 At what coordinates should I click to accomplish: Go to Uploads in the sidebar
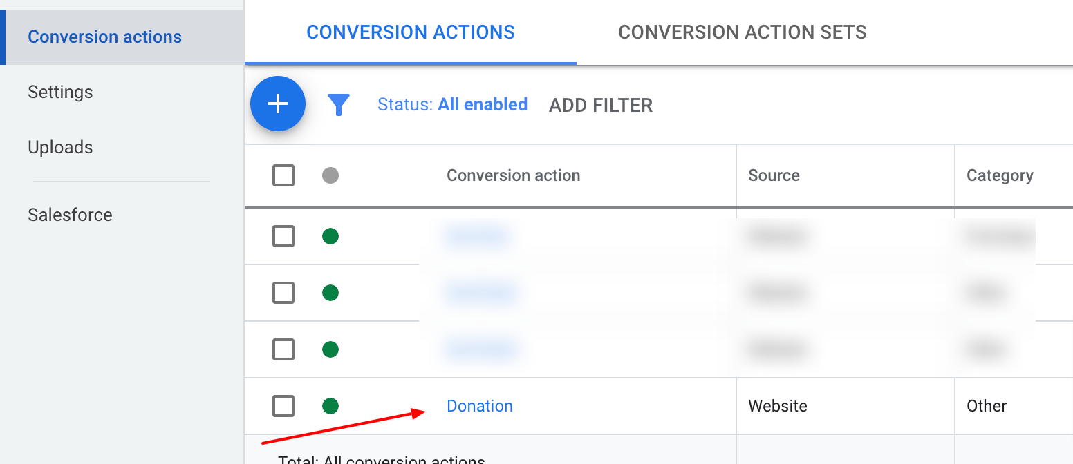point(60,147)
